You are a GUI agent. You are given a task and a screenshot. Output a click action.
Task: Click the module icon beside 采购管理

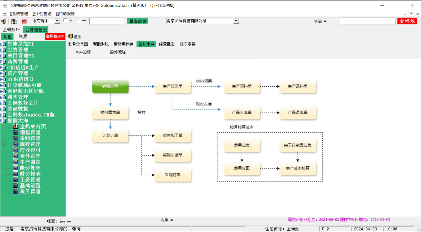[16, 138]
